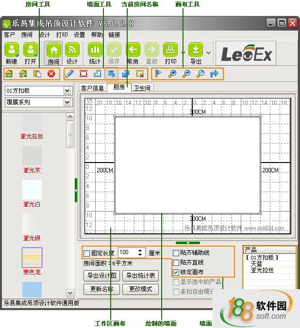Click the 打印 (Print) toolbar icon
The height and width of the screenshot is (328, 300).
point(170,53)
